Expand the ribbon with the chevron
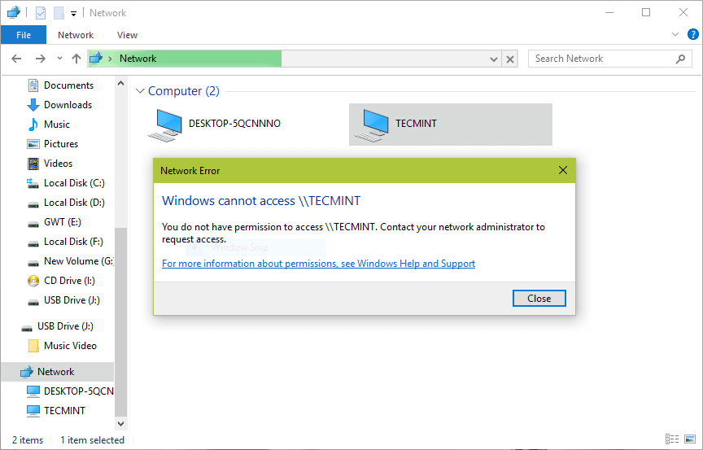 tap(675, 34)
